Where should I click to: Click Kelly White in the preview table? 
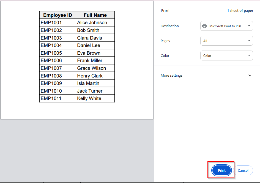pos(89,98)
